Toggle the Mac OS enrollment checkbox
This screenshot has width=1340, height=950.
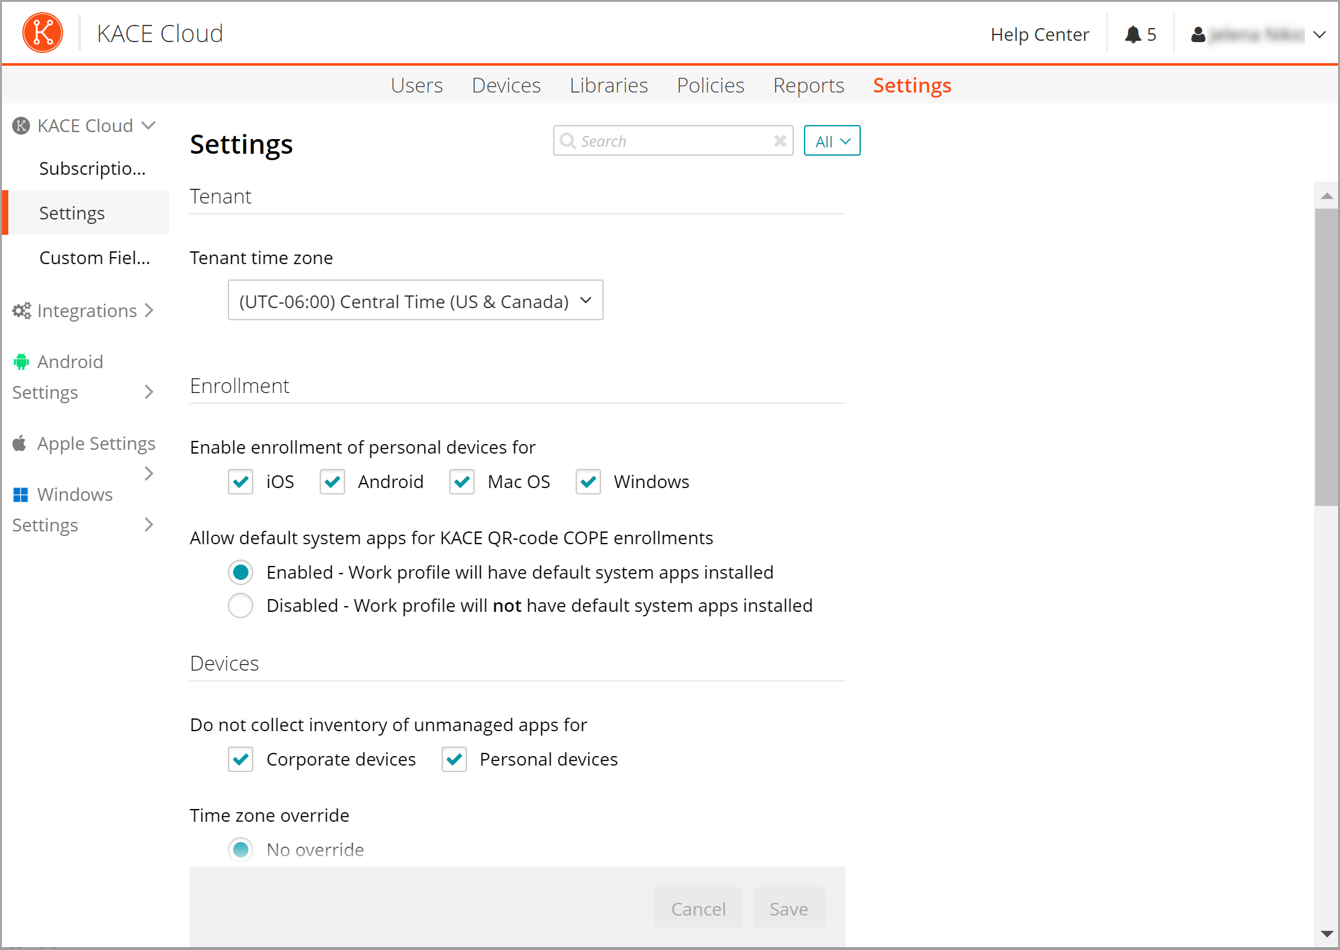(462, 482)
